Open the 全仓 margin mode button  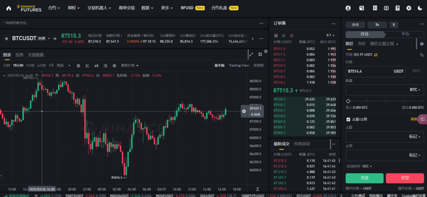click(355, 25)
